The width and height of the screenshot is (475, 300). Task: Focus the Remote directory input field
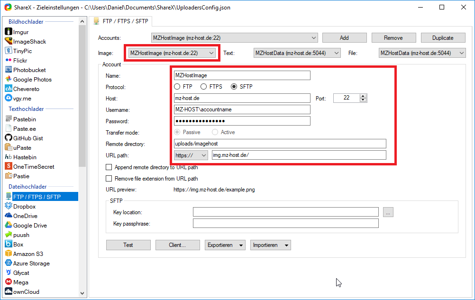(x=280, y=144)
